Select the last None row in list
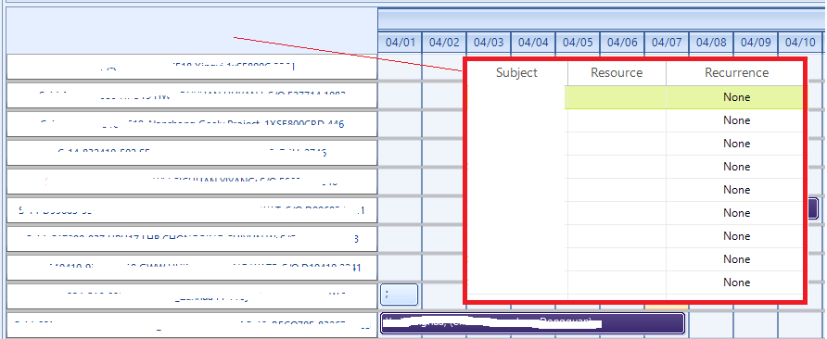827x339 pixels. [x=736, y=282]
